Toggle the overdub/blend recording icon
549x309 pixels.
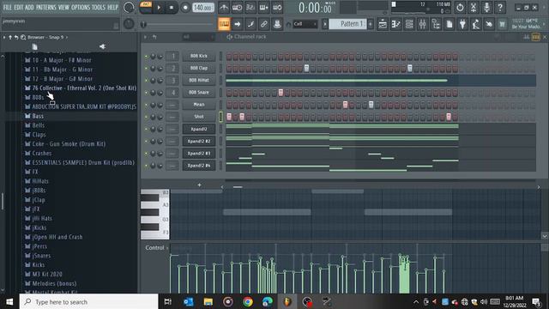(263, 8)
